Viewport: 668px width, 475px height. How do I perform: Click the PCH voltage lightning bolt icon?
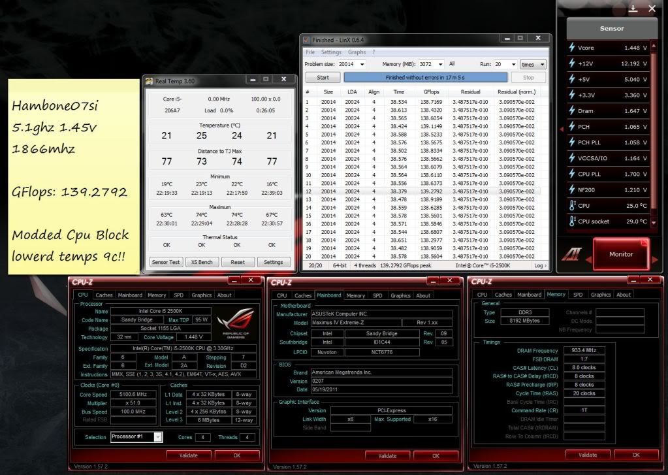coord(572,126)
